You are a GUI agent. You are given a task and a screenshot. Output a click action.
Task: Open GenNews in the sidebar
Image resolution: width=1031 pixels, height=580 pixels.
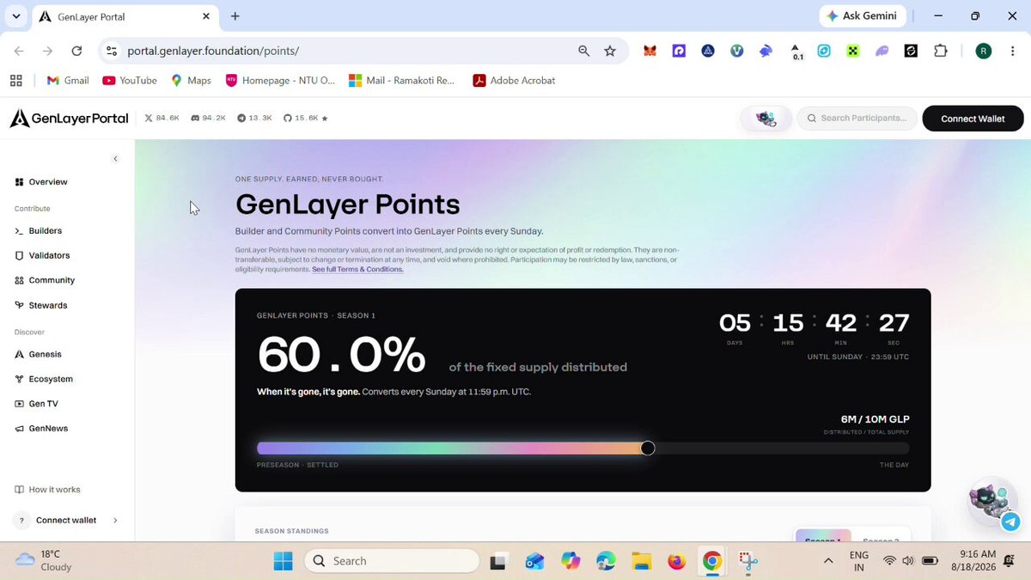point(41,429)
